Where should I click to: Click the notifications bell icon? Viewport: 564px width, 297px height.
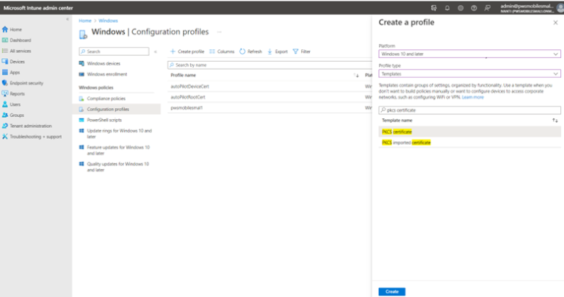[x=447, y=8]
